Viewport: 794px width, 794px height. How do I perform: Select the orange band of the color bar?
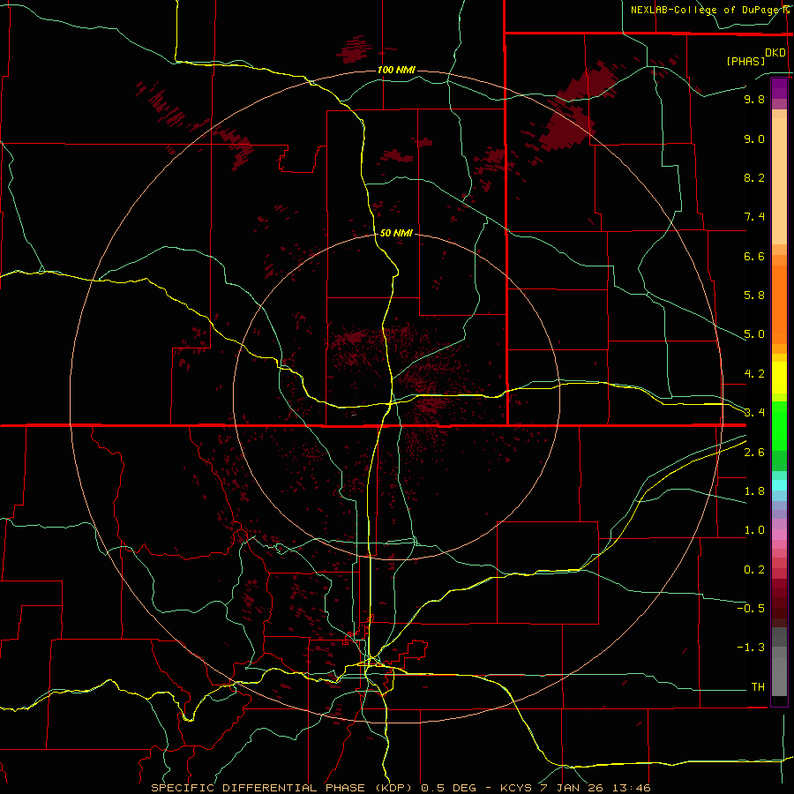779,304
